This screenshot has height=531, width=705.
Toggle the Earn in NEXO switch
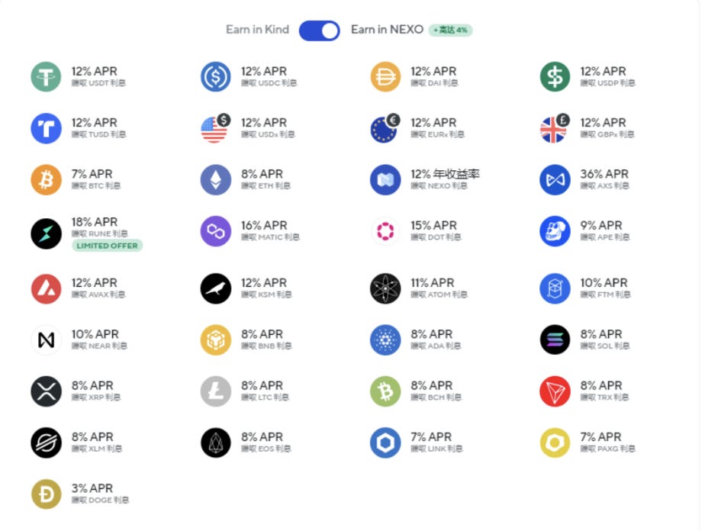pos(319,31)
